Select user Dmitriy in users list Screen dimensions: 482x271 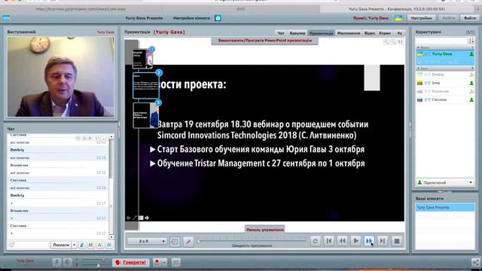click(x=445, y=75)
